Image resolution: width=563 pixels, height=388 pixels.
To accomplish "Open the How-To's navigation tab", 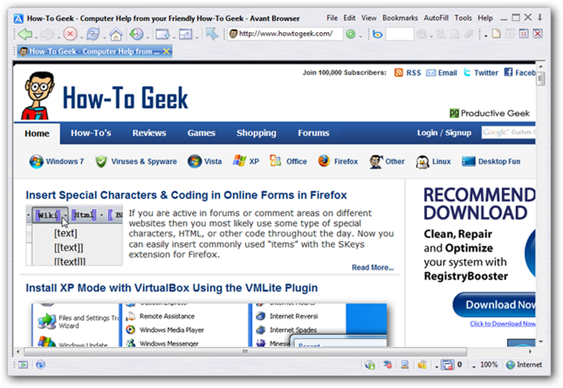I will [x=91, y=133].
